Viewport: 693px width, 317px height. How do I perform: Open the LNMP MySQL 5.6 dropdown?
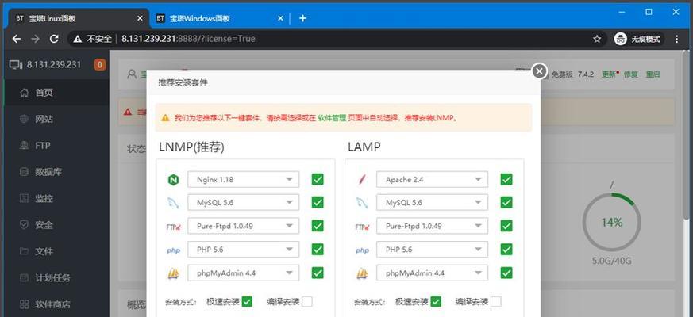[244, 203]
